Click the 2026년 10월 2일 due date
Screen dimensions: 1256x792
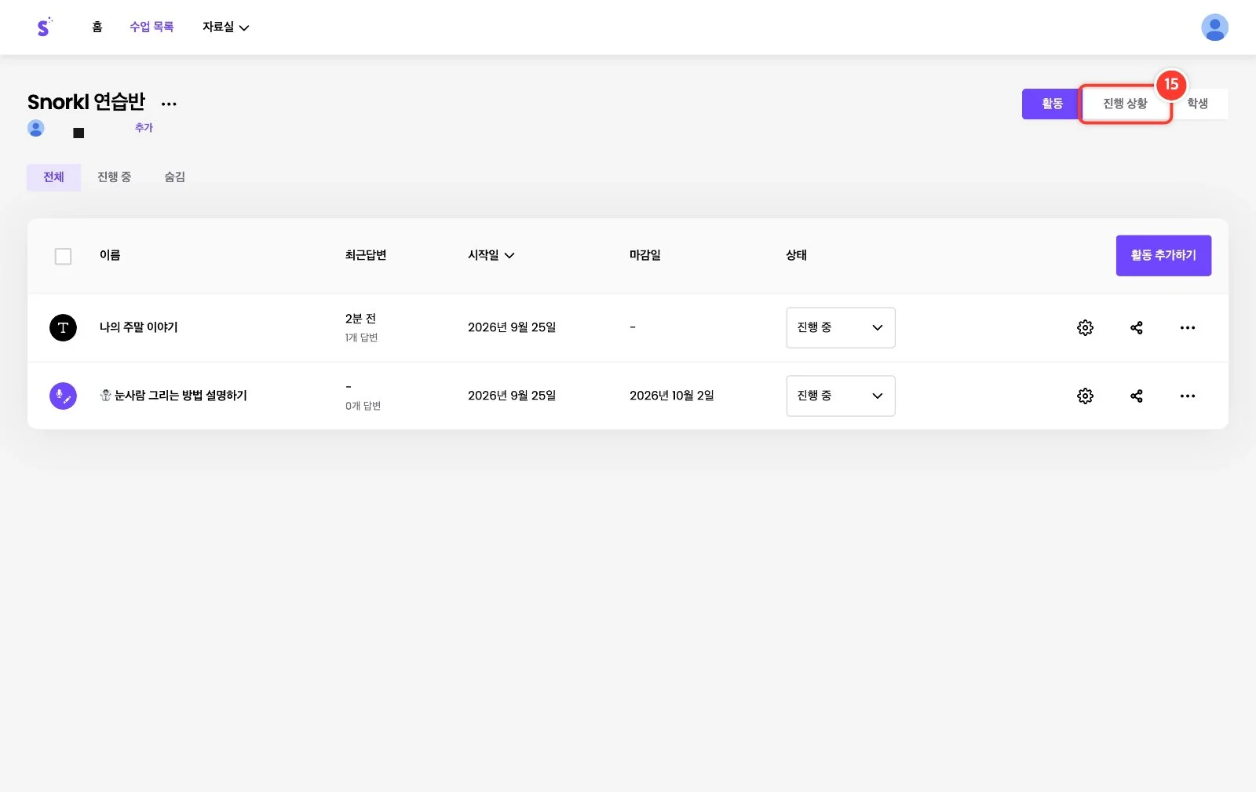(671, 396)
